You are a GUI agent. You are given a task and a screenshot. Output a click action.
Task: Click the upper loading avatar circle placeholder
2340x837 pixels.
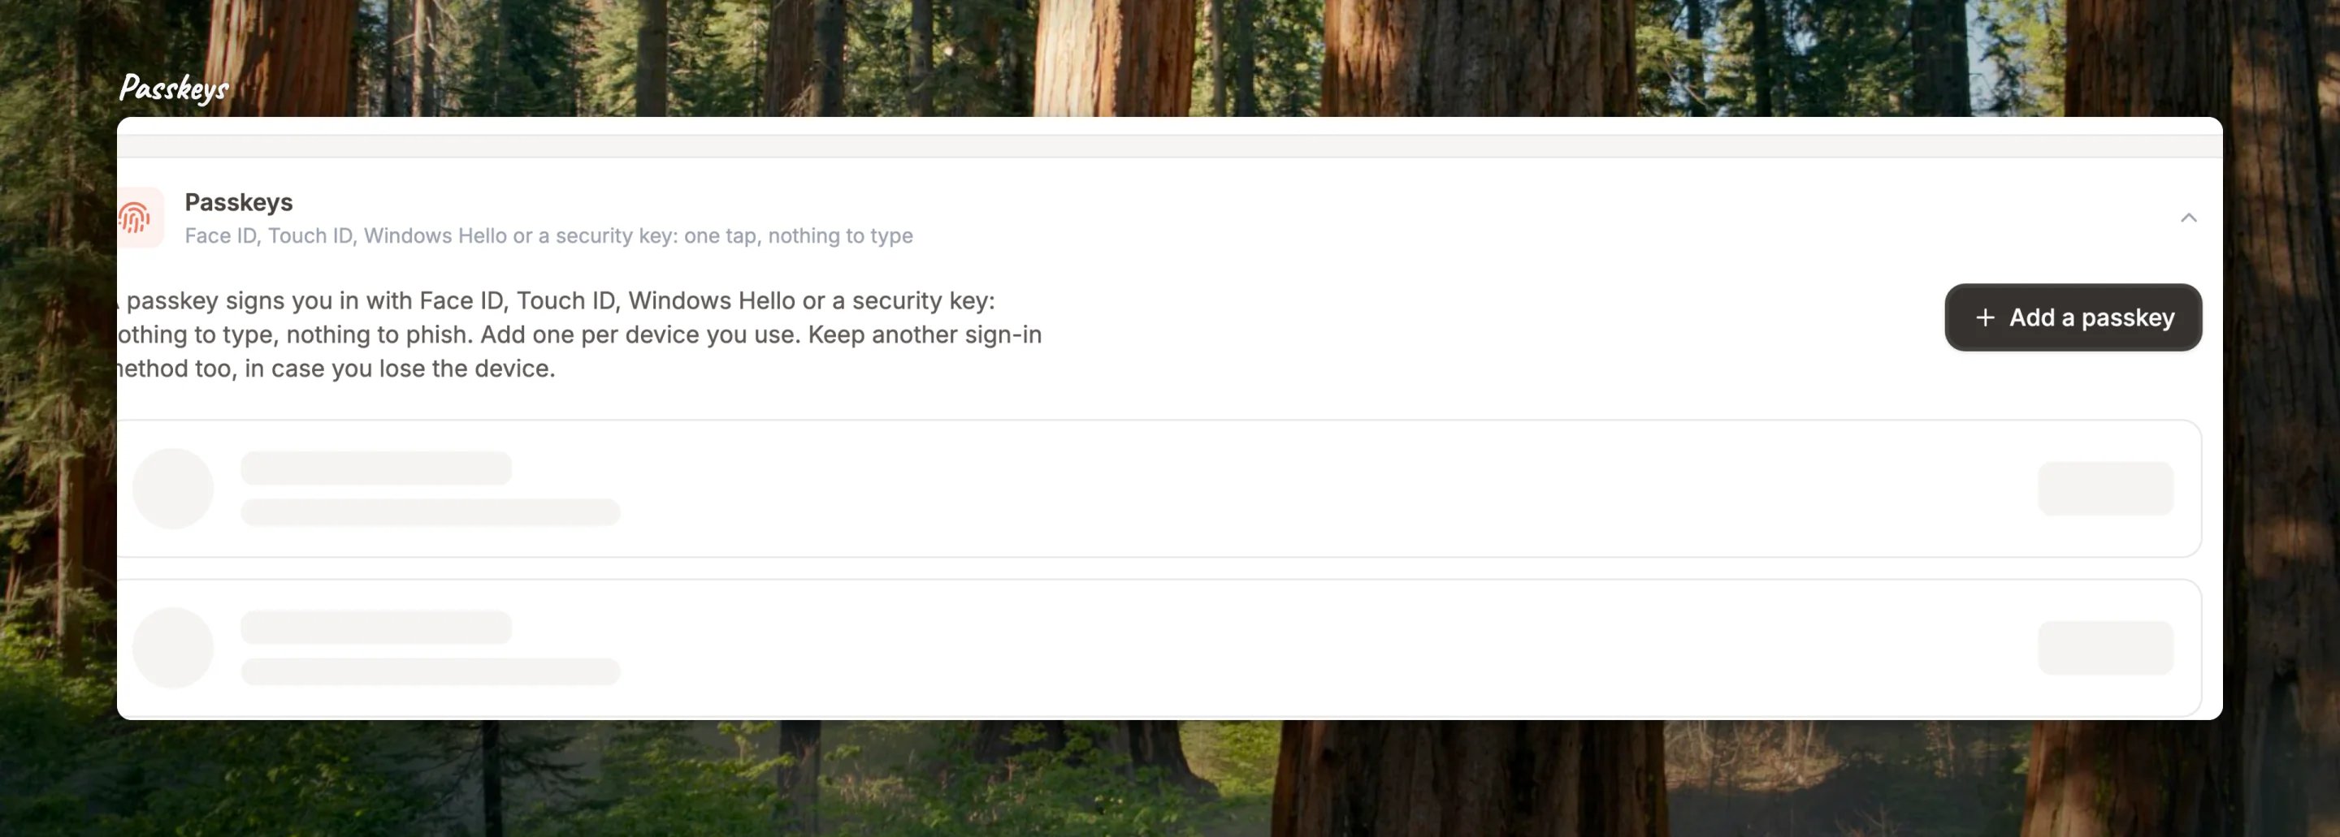coord(172,489)
